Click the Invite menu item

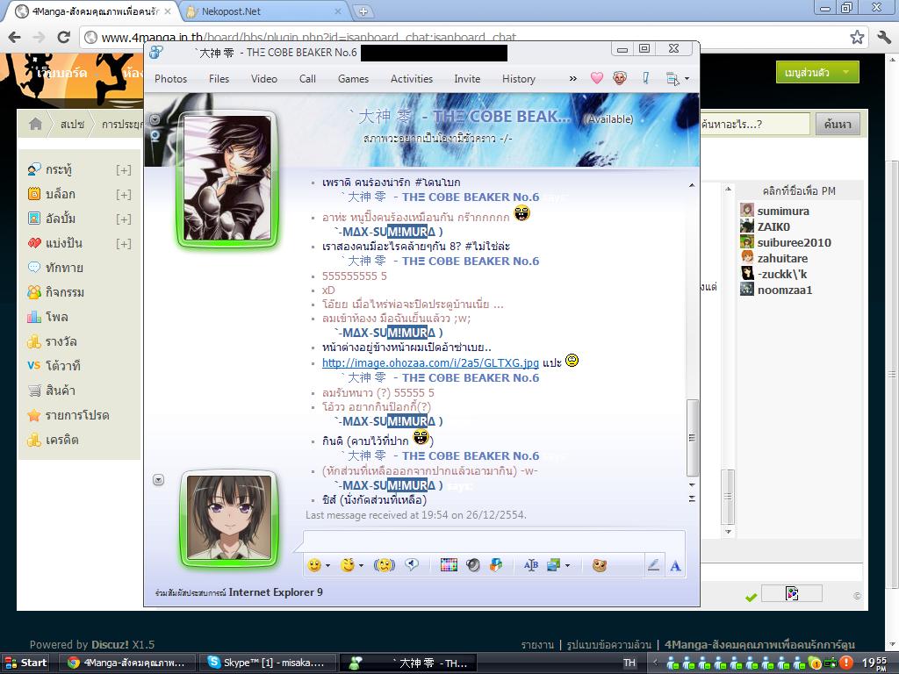[467, 78]
